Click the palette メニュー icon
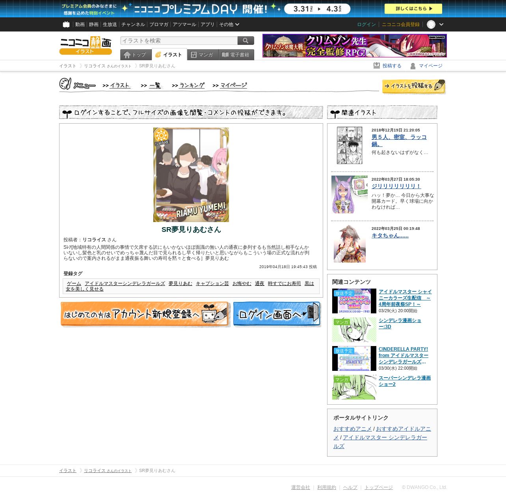This screenshot has width=506, height=498. point(78,84)
